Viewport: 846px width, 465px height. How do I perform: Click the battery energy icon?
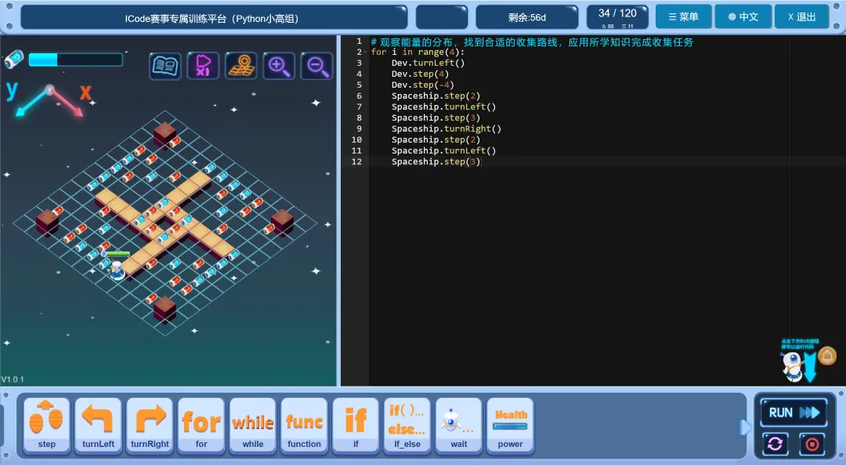14,59
